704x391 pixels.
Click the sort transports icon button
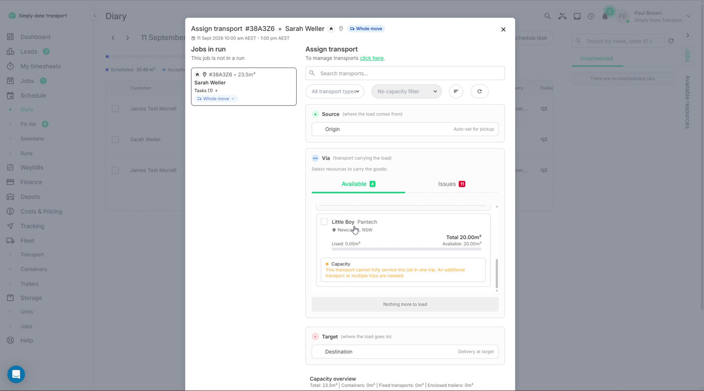click(456, 91)
